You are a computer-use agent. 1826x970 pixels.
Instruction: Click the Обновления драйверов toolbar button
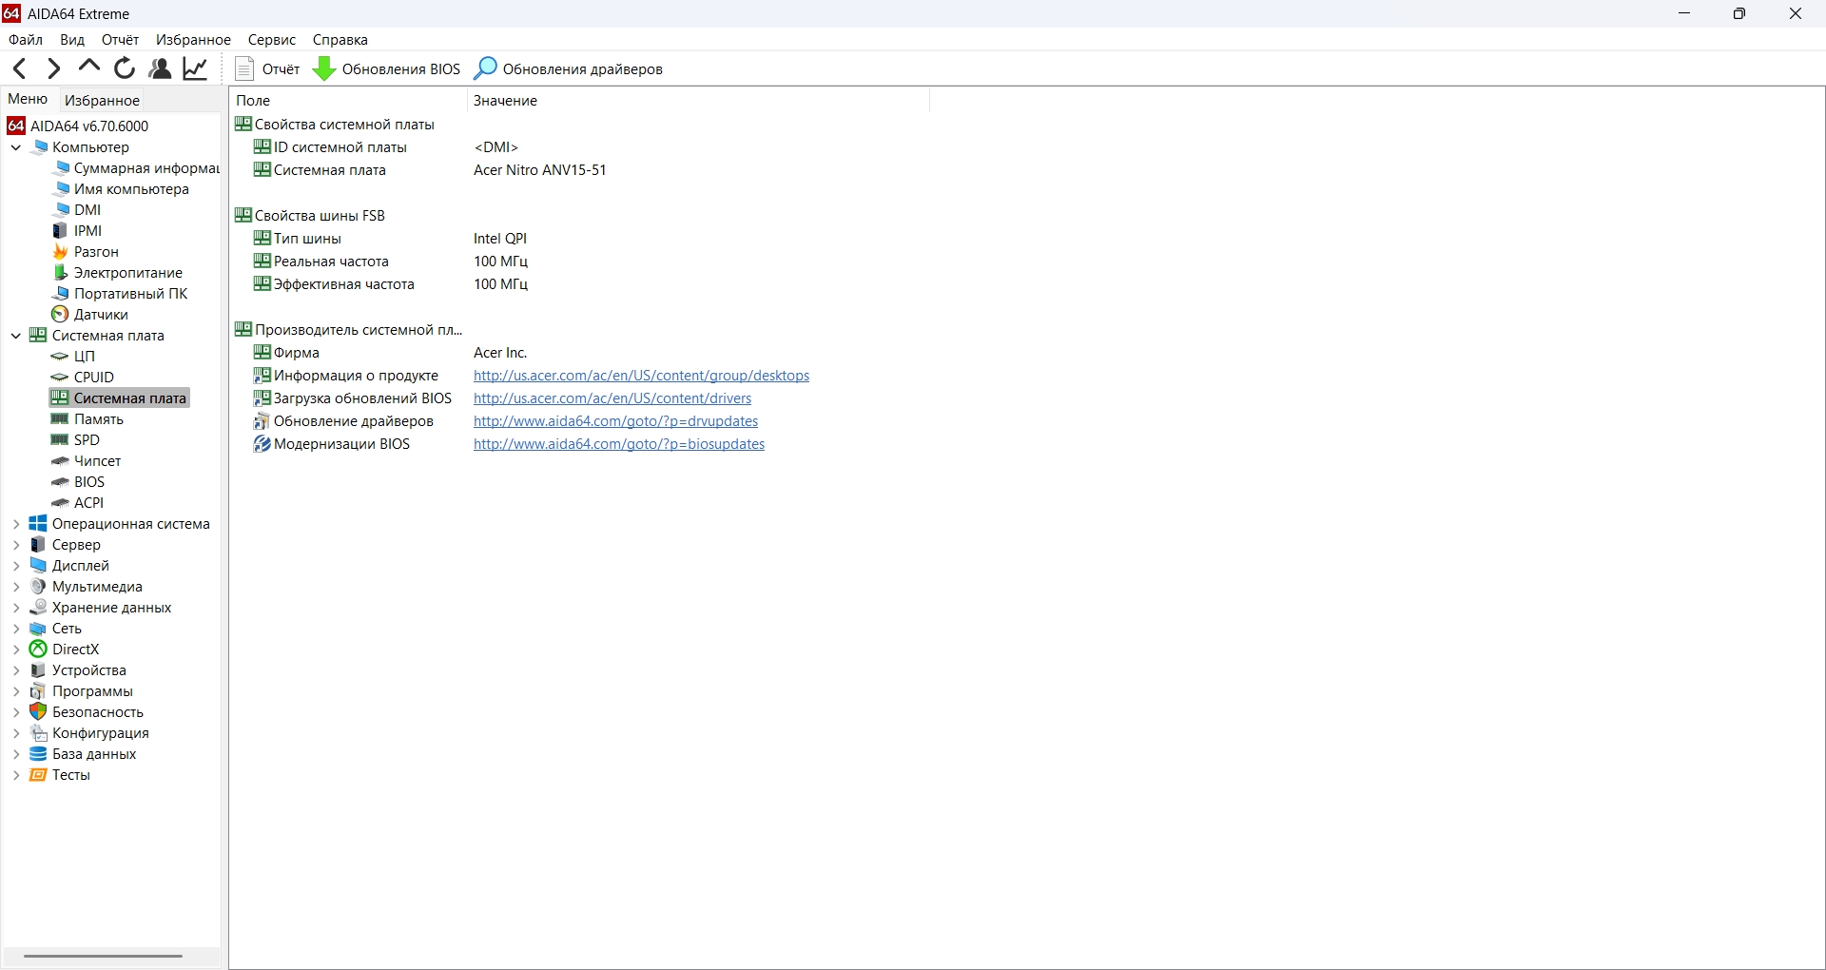[569, 68]
